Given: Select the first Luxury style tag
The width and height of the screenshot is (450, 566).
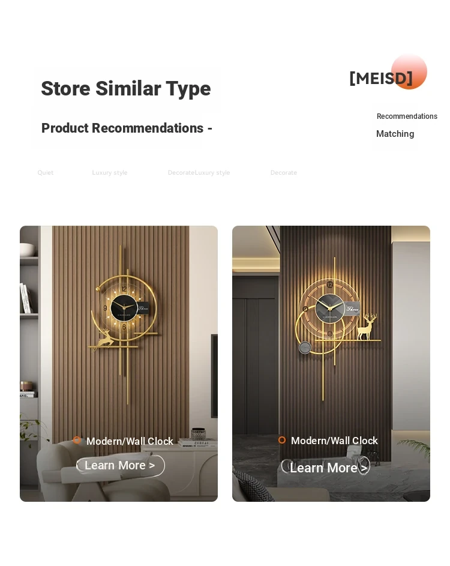Looking at the screenshot, I should pos(110,172).
